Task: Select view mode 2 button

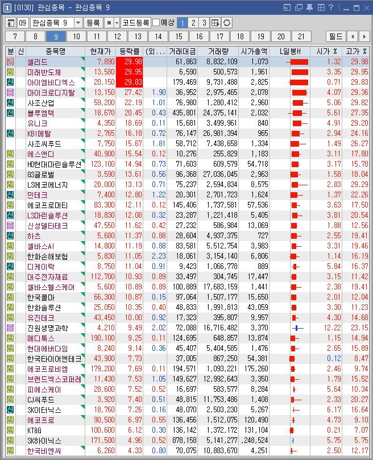Action: pyautogui.click(x=193, y=23)
